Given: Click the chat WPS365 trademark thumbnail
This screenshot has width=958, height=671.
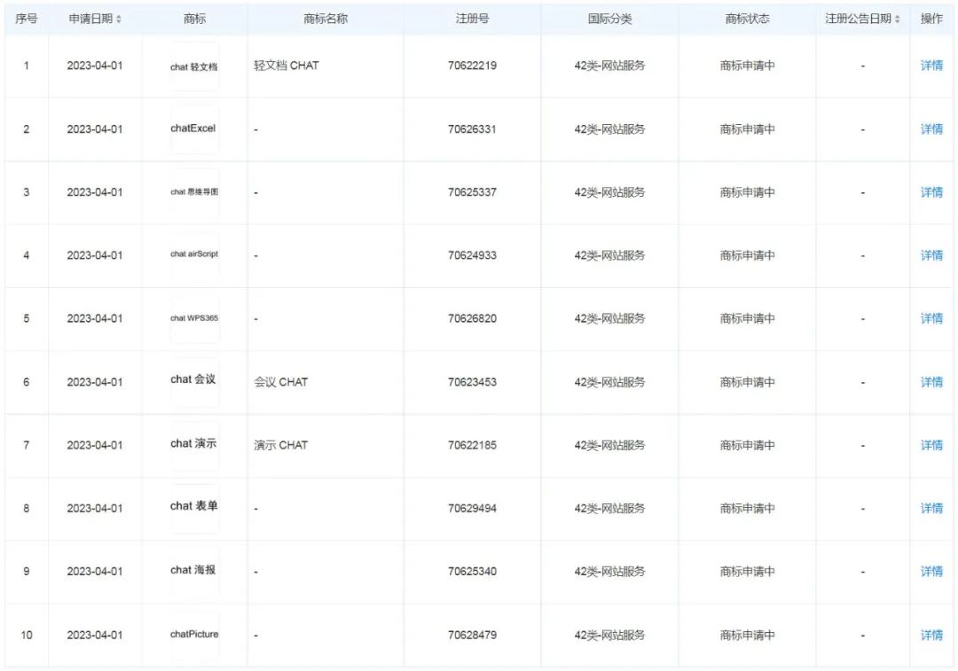Looking at the screenshot, I should click(x=194, y=318).
